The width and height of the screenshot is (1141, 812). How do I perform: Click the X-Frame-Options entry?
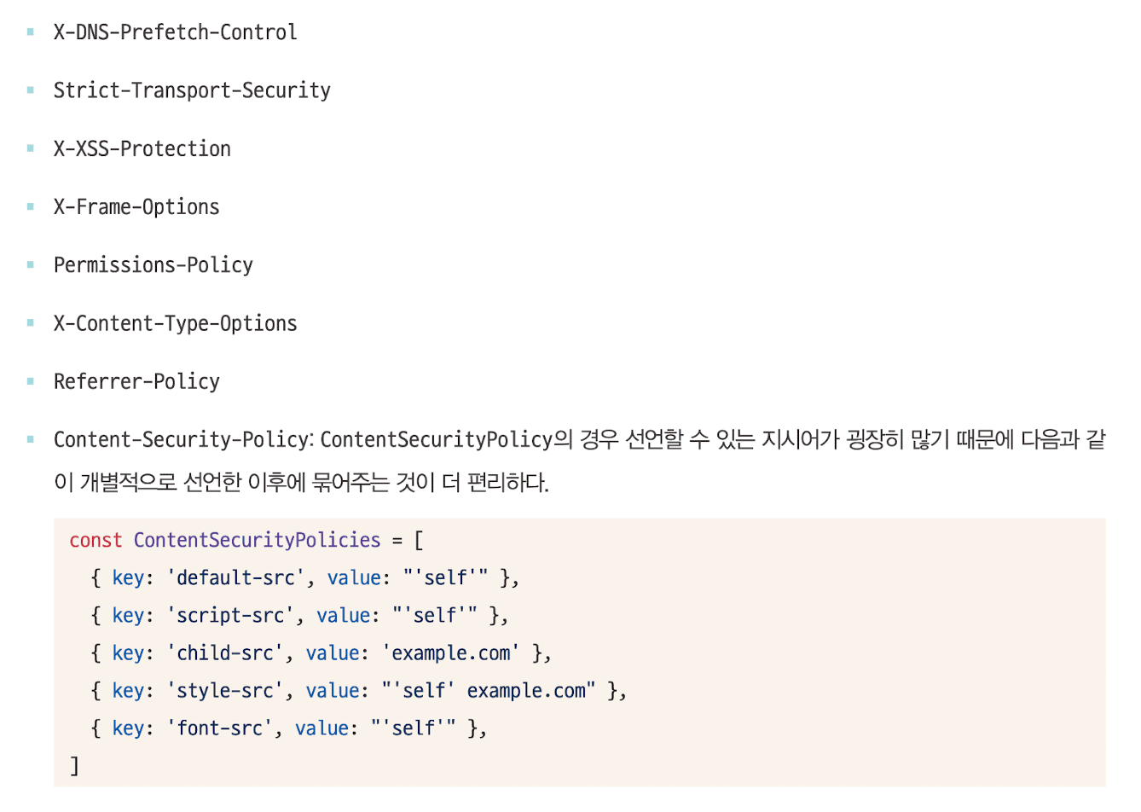[136, 207]
